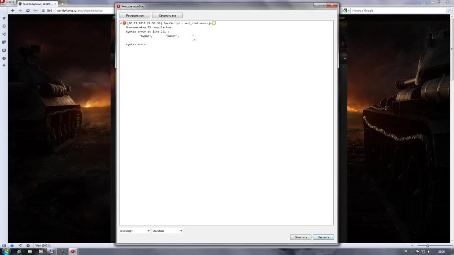This screenshot has width=454, height=255.
Task: Reload the page with the refresh icon
Action: click(28, 11)
